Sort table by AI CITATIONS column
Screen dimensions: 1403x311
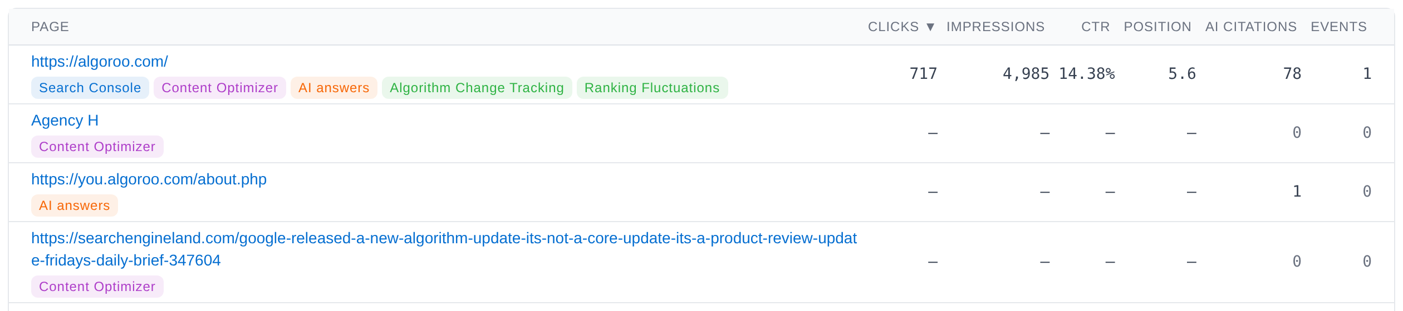[1251, 27]
